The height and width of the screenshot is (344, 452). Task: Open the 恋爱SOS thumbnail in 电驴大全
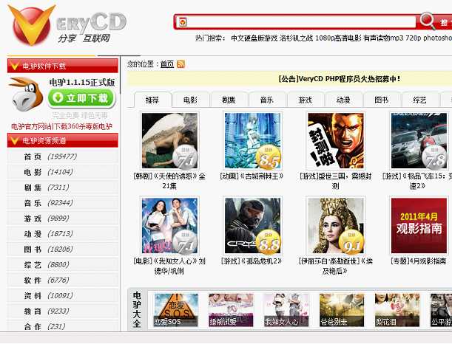pyautogui.click(x=176, y=310)
